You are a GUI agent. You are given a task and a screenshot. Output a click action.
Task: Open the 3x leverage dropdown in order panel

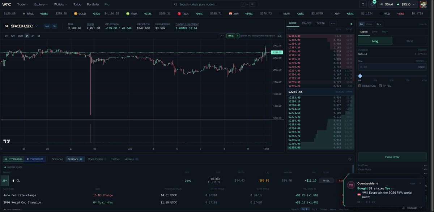379,24
